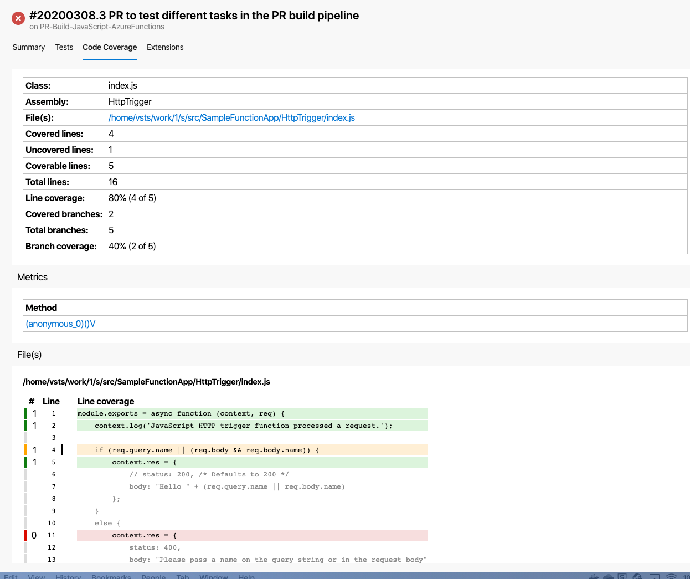This screenshot has width=690, height=579.
Task: Open the Bookmarks menu
Action: pos(111,577)
